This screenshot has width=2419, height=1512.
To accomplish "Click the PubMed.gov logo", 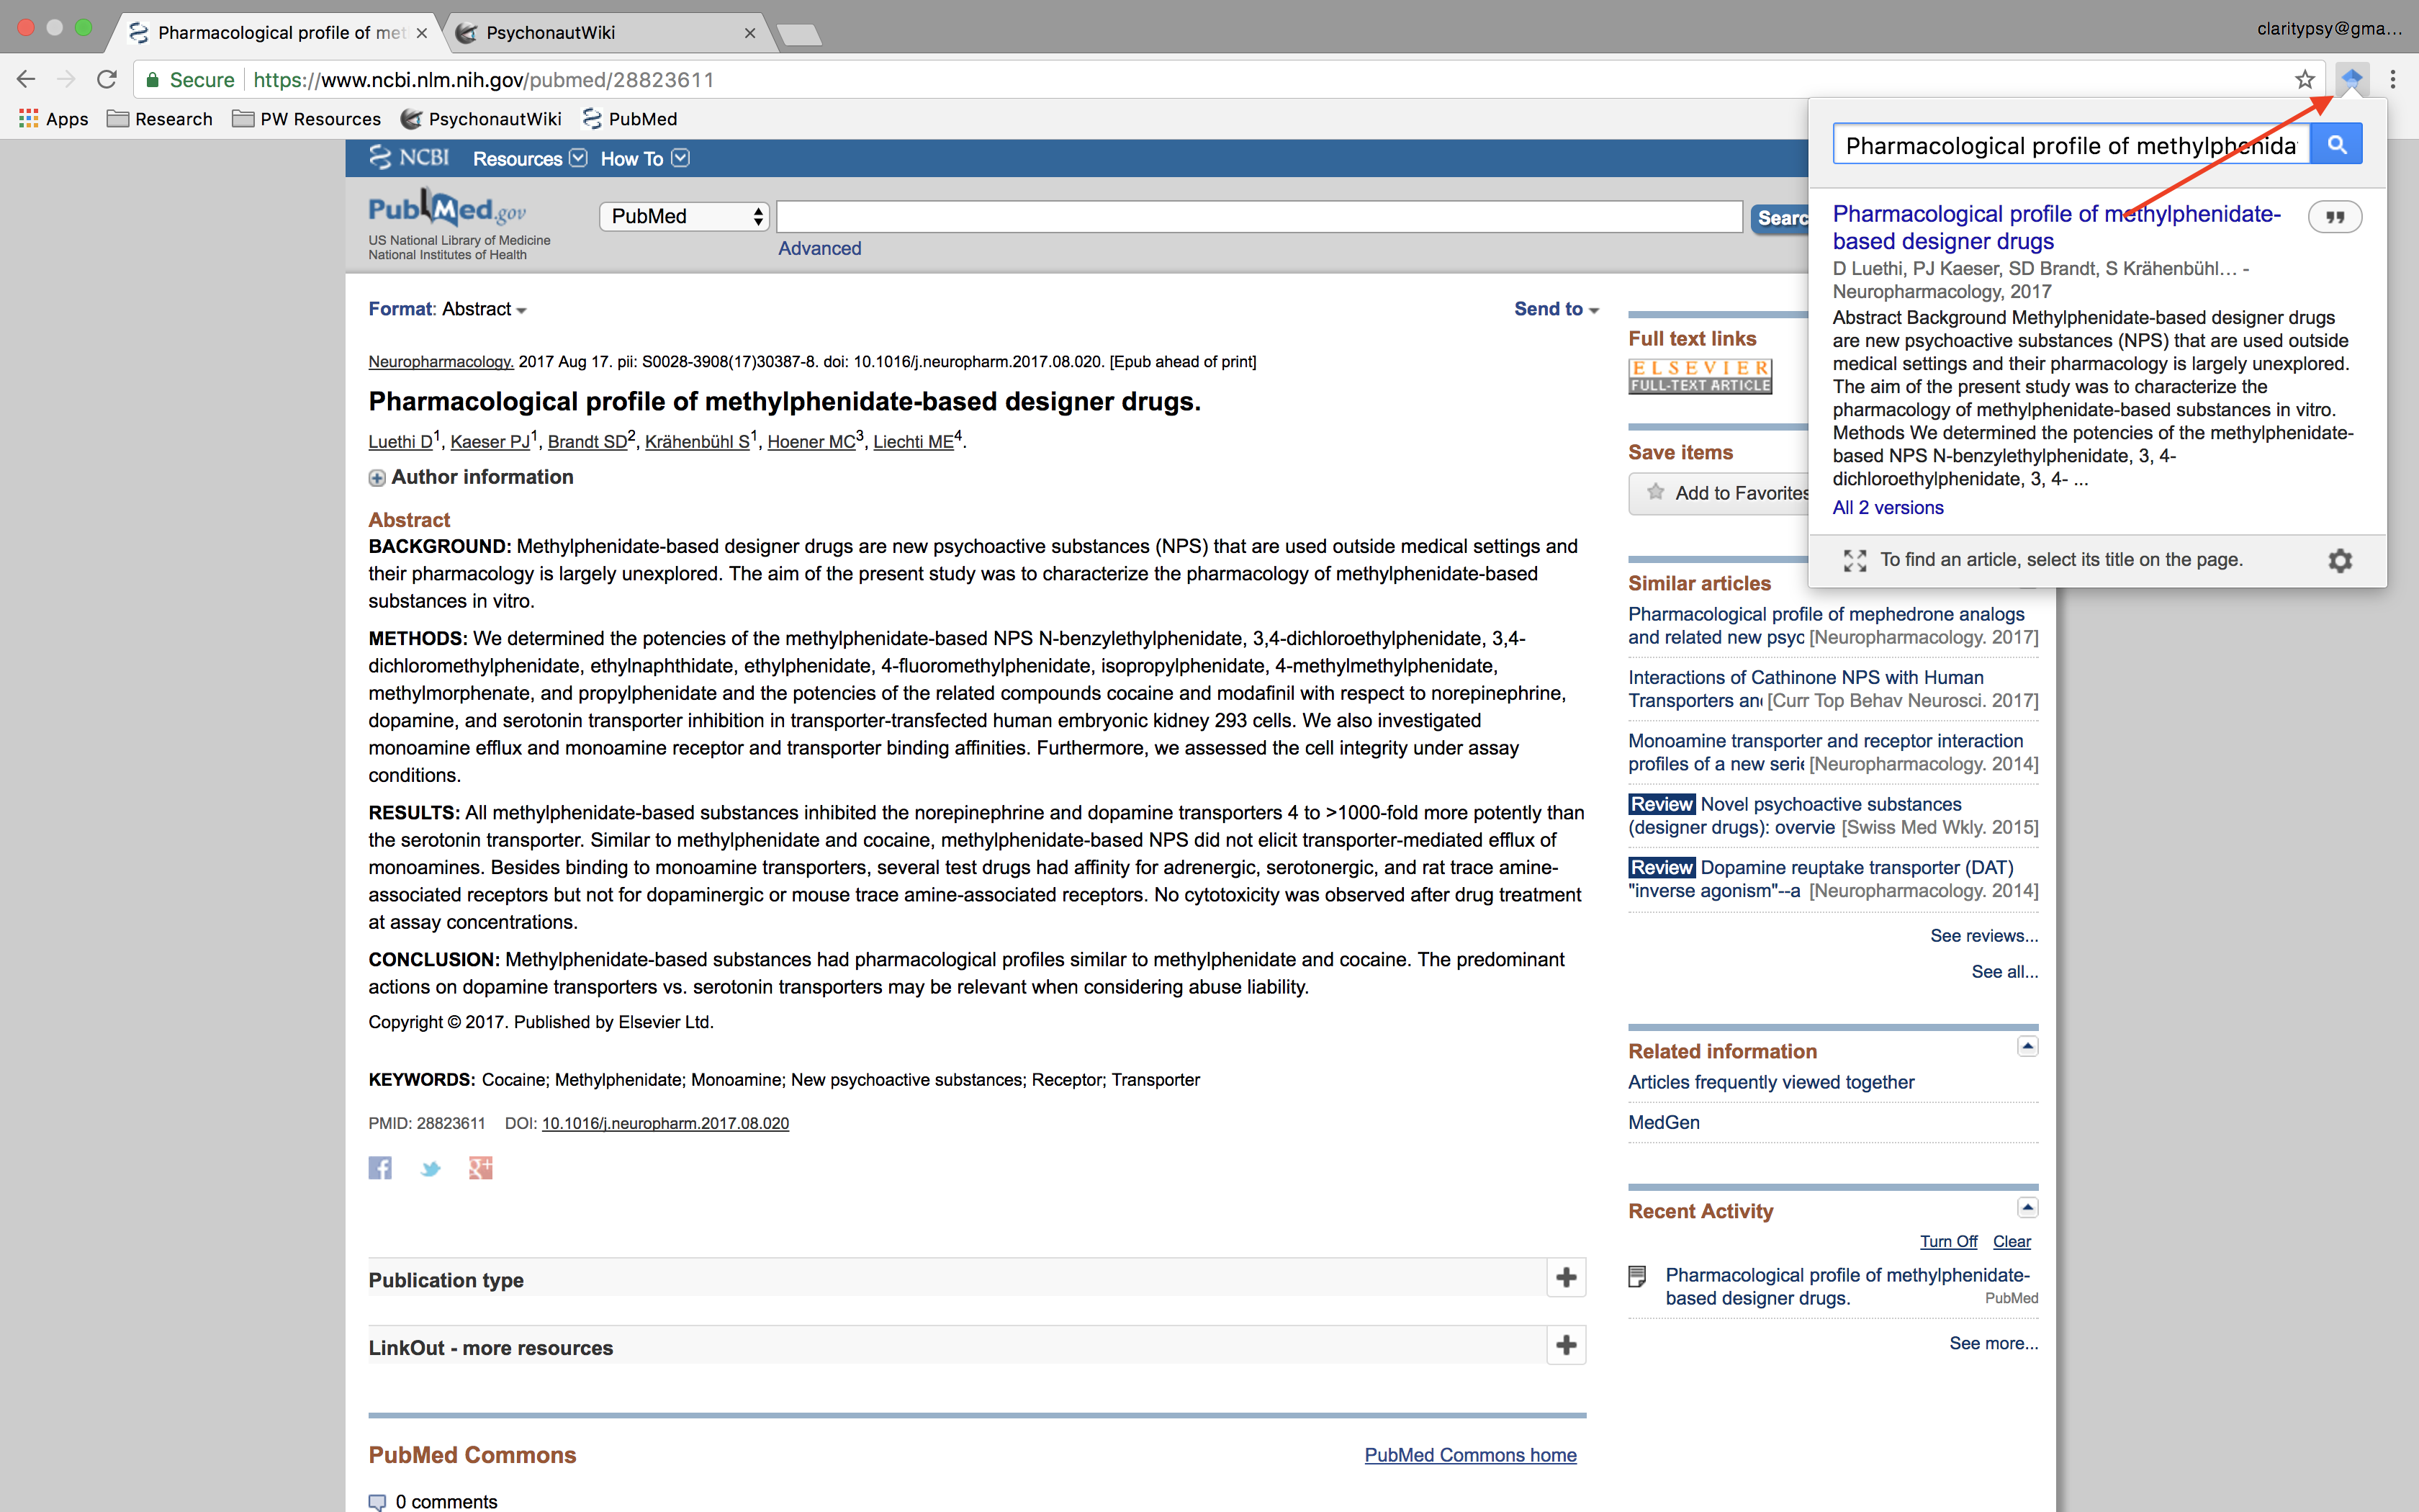I will coord(448,208).
